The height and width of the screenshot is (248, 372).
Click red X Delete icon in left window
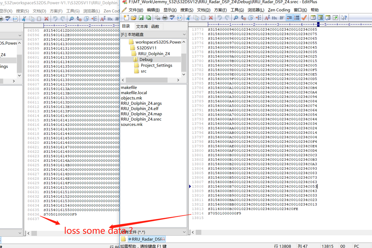(x=47, y=19)
